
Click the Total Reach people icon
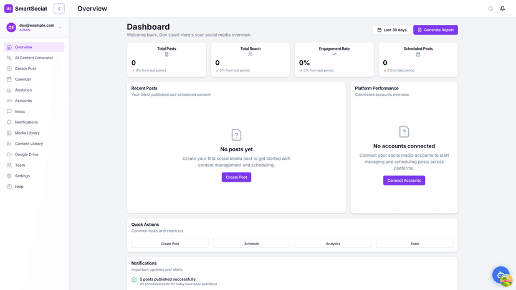pyautogui.click(x=251, y=55)
